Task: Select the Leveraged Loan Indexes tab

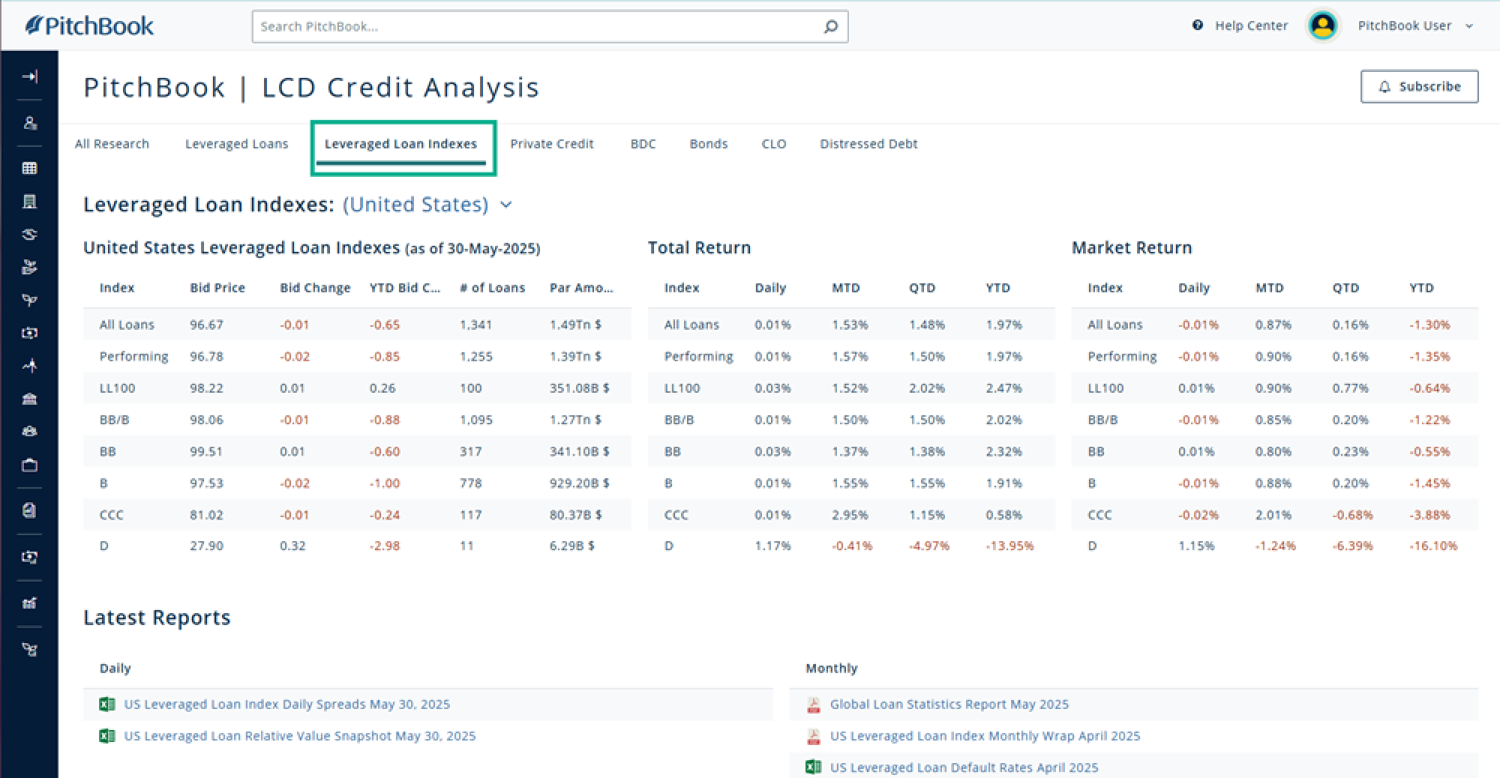Action: pos(400,144)
